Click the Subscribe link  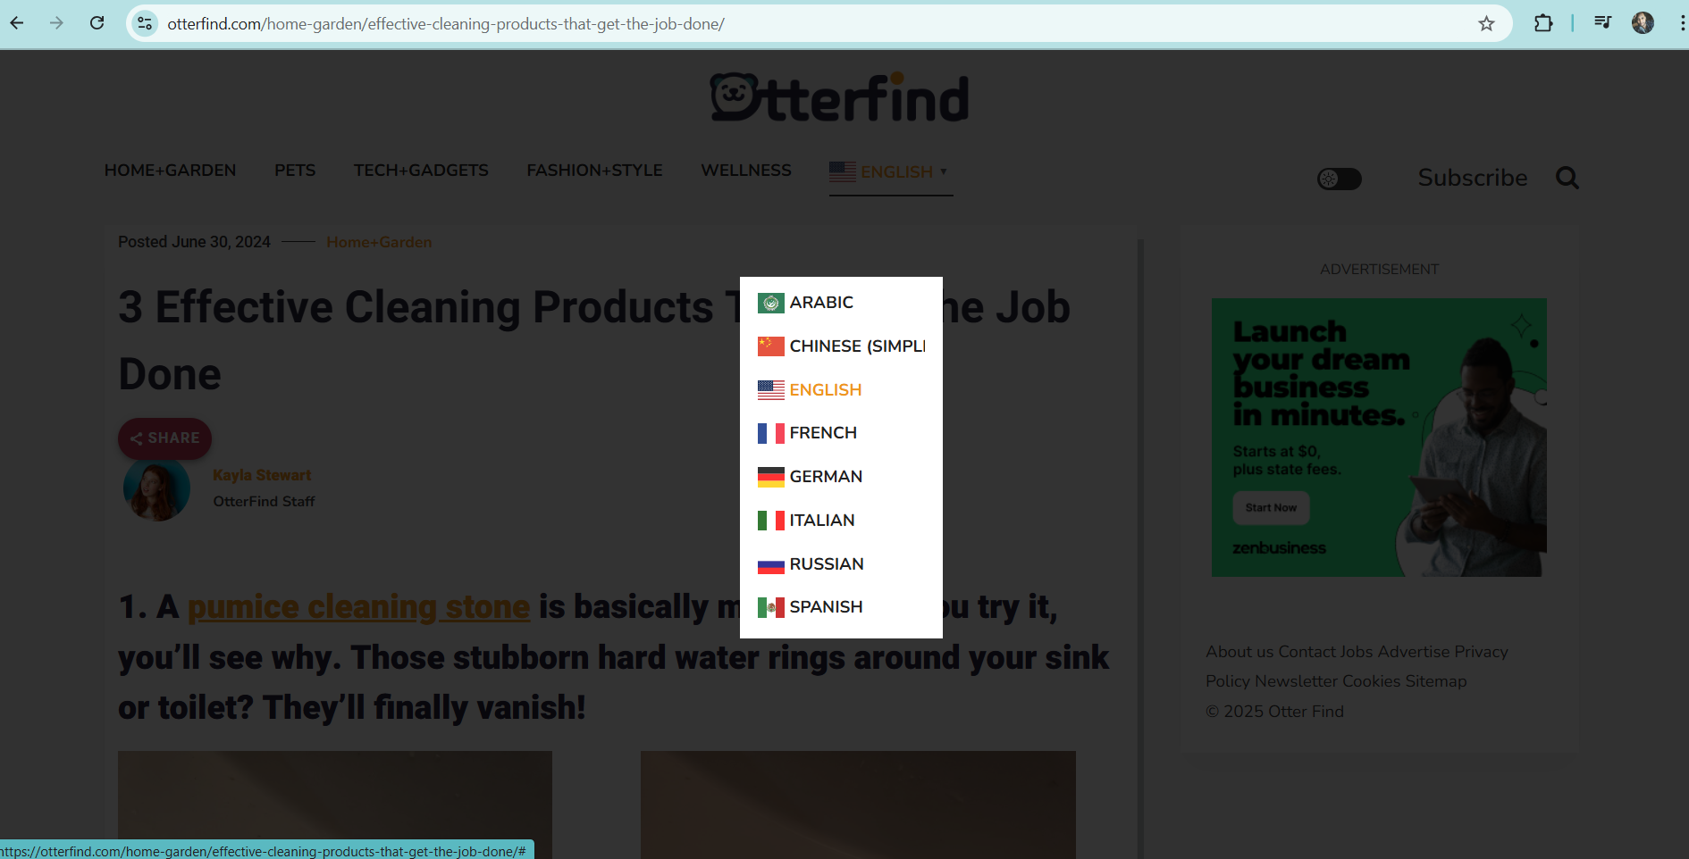tap(1472, 178)
